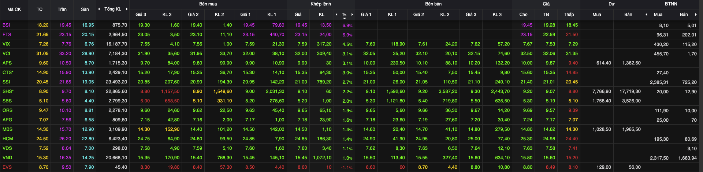Viewport: 703px width, 172px height.
Task: Click the vertical scrollbar at the right edge
Action: [x=701, y=86]
